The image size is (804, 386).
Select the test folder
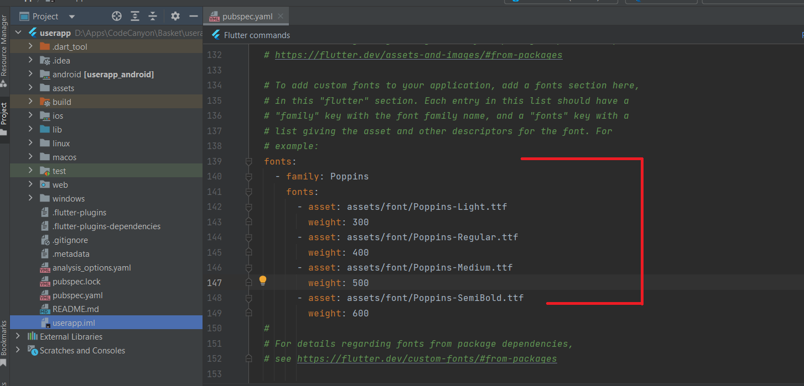point(59,171)
